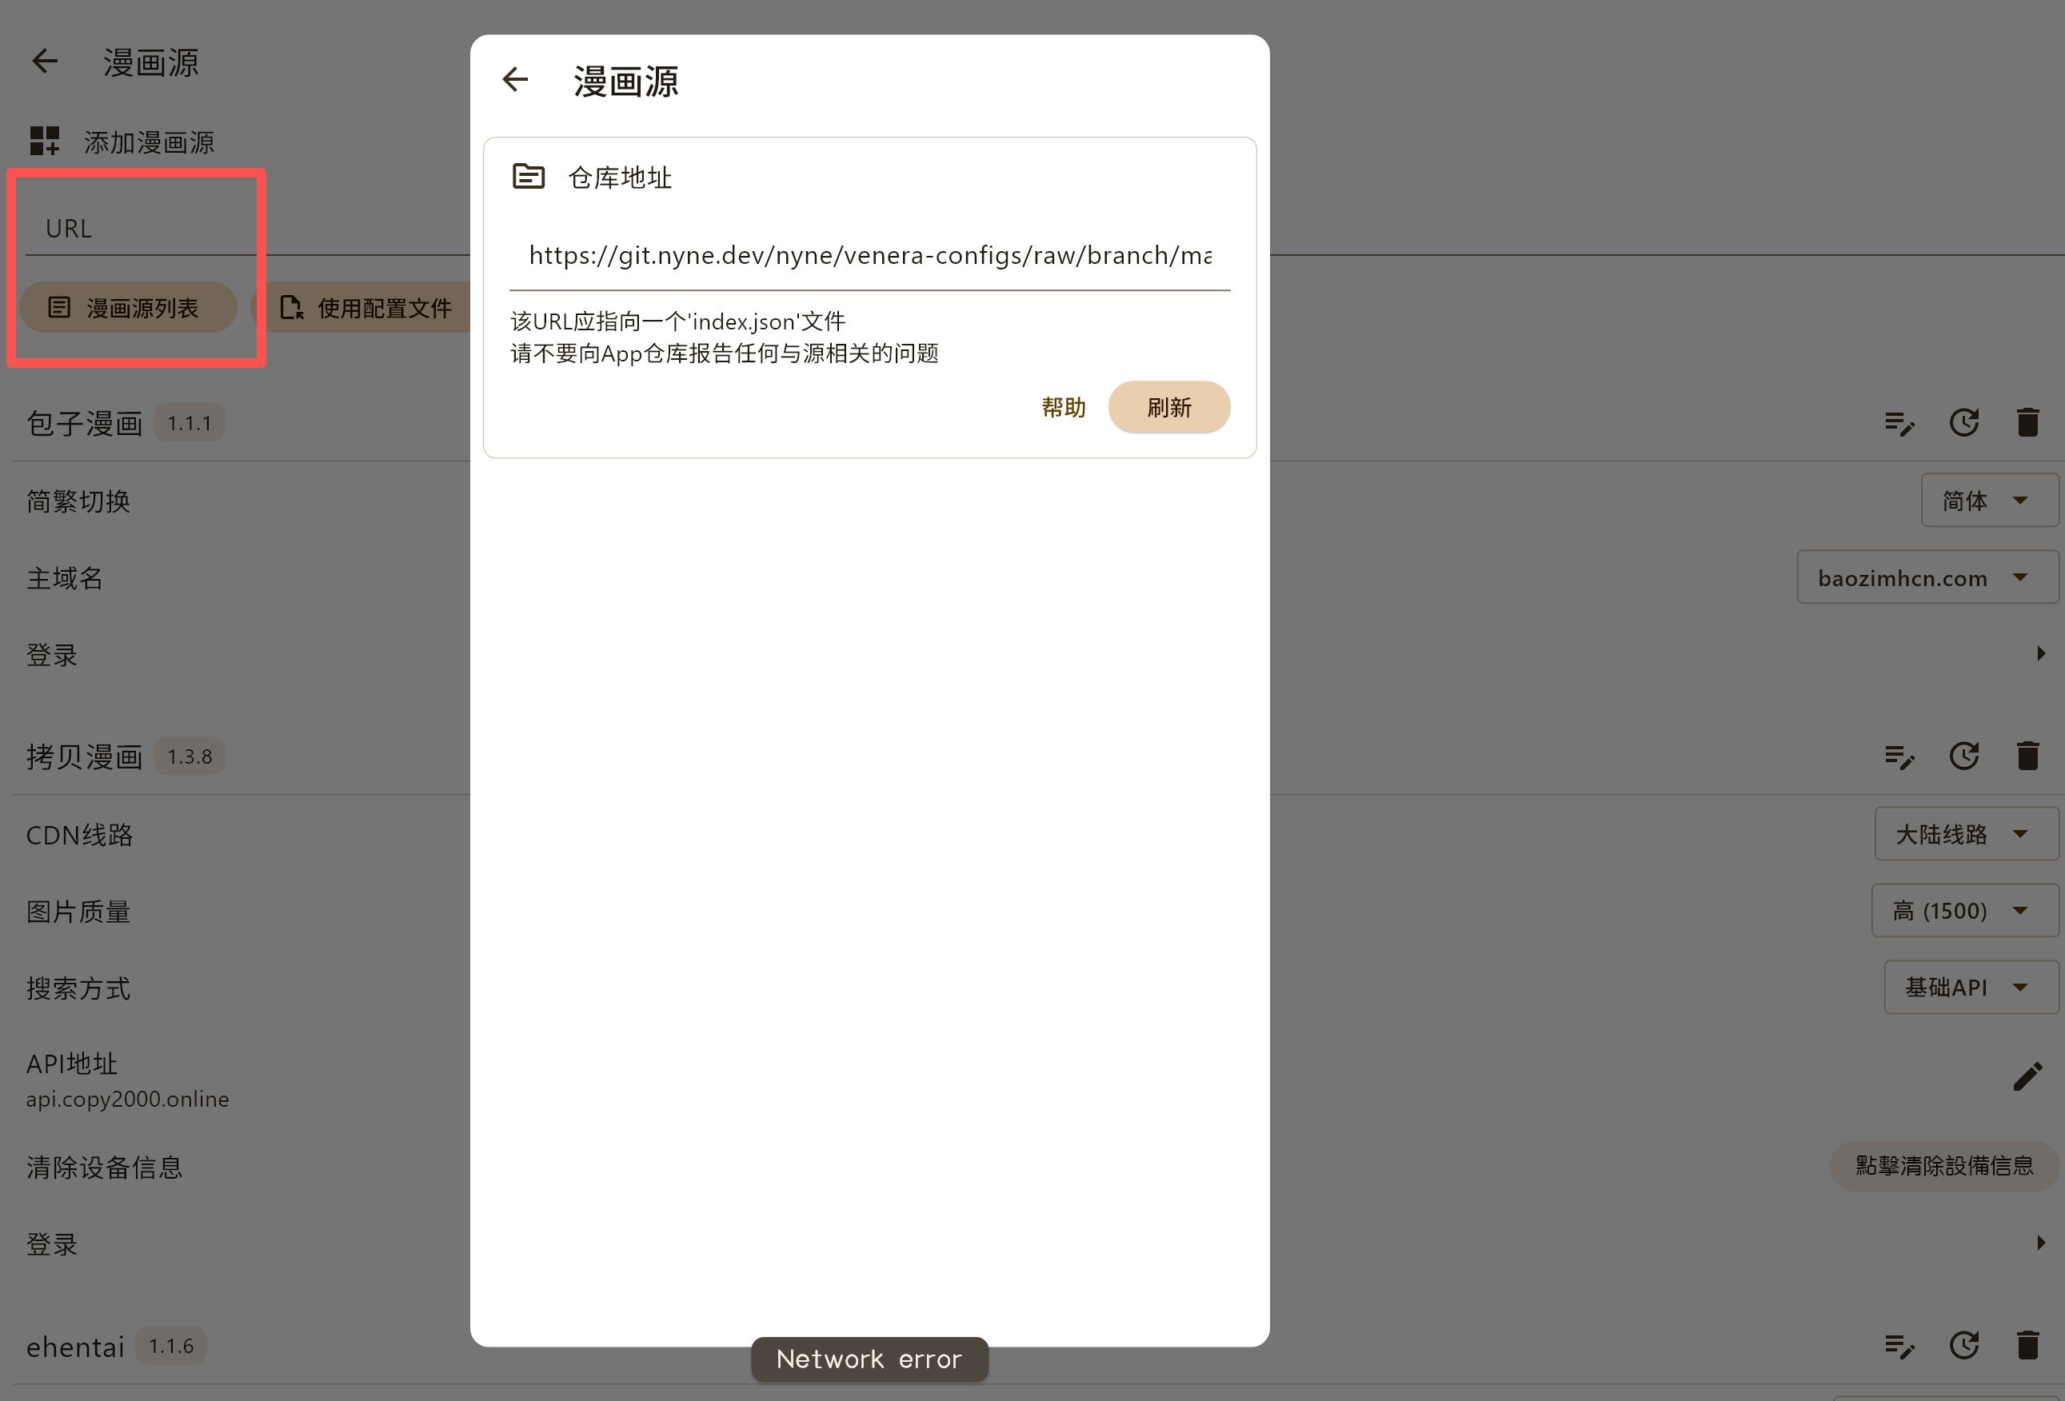Screen dimensions: 2065x1401
Task: Open the edit icon for 拷贝漫画
Action: pyautogui.click(x=1899, y=757)
